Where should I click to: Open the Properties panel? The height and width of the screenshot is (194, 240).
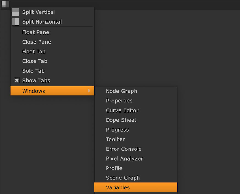tap(119, 101)
